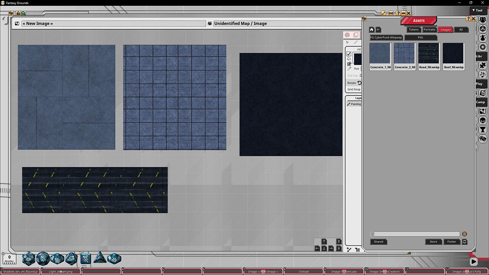Click the Shared button in Assets panel
This screenshot has height=275, width=489.
click(378, 241)
